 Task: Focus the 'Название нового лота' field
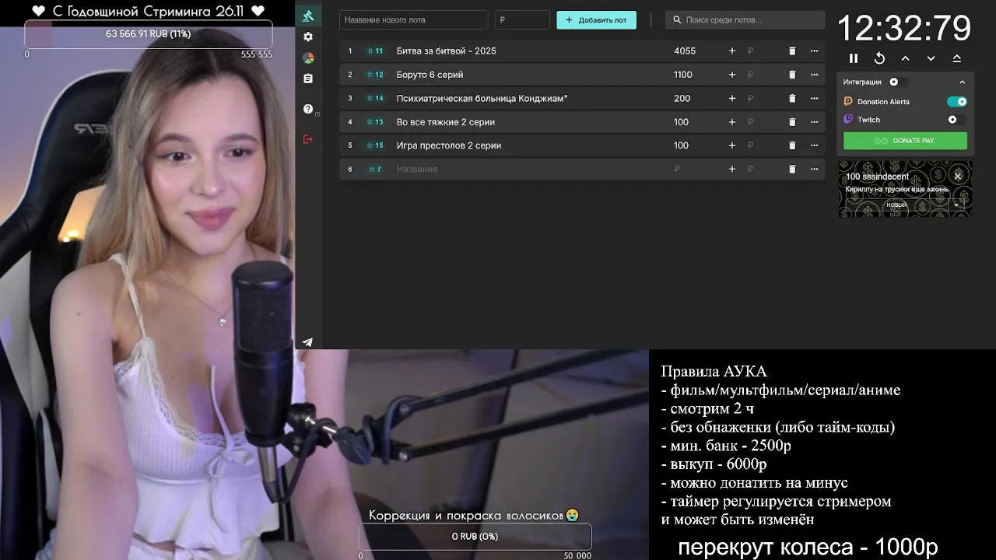tap(413, 20)
